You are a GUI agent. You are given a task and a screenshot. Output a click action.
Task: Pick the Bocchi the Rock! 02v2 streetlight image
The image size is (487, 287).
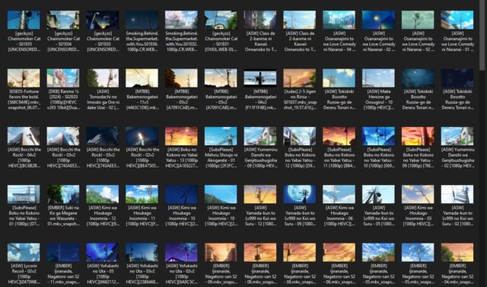[x=142, y=136]
